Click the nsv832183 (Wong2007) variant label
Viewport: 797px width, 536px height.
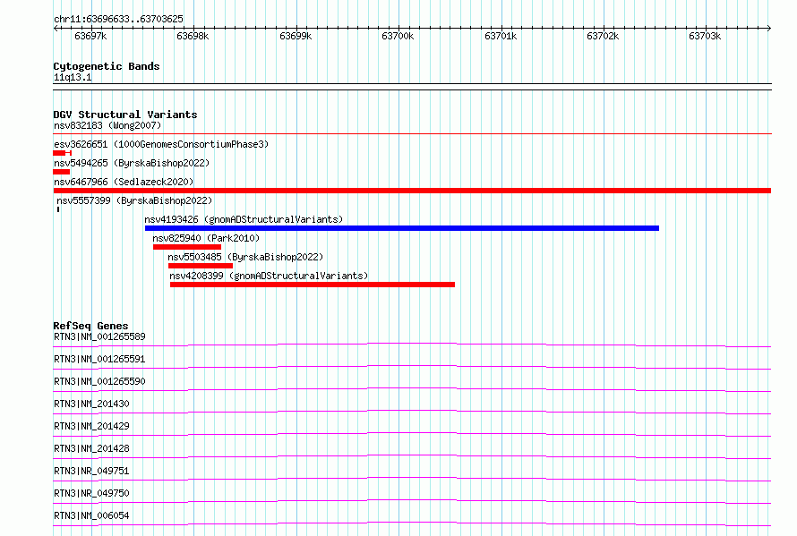click(x=107, y=125)
